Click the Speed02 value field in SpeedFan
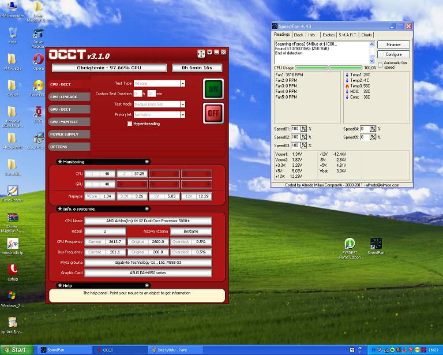Screen dimensions: 443x355 tap(295, 137)
